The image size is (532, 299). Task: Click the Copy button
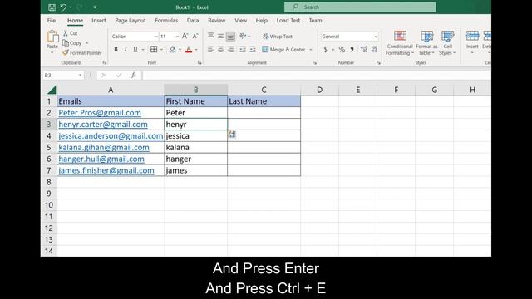(72, 43)
